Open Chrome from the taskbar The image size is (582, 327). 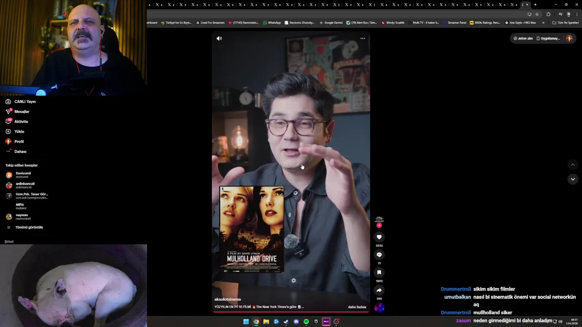coord(256,322)
